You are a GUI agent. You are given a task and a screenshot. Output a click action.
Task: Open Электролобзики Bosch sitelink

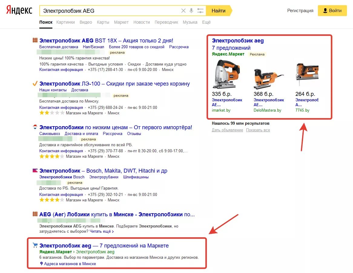(62, 177)
